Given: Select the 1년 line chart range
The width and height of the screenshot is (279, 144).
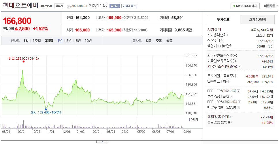Looking at the screenshot, I should tap(60, 41).
